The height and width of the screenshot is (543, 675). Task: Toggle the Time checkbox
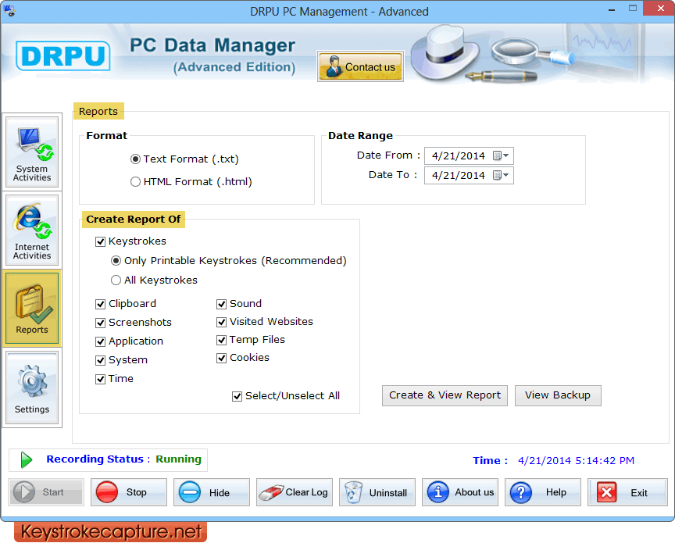(x=100, y=379)
